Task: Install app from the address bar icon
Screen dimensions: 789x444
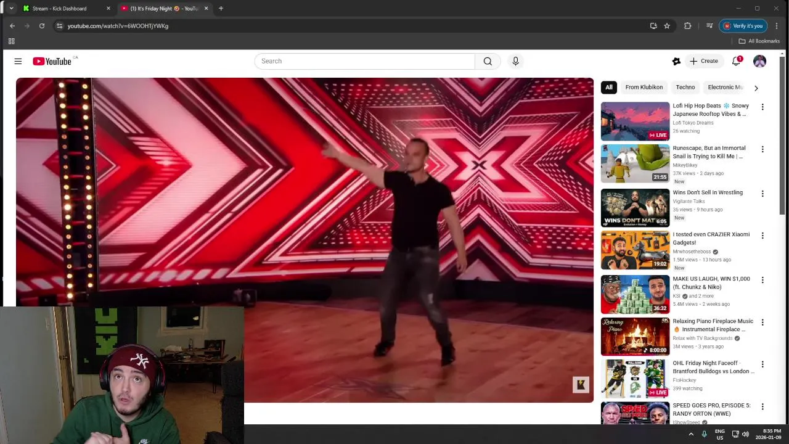Action: (x=653, y=26)
